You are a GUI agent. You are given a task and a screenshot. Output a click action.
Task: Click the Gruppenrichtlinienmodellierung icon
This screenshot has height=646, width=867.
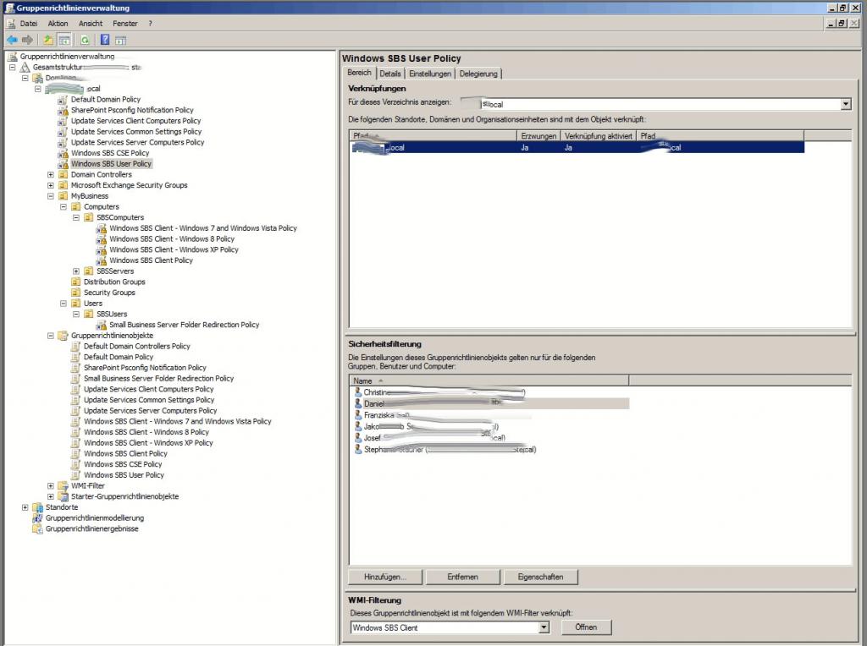tap(37, 518)
